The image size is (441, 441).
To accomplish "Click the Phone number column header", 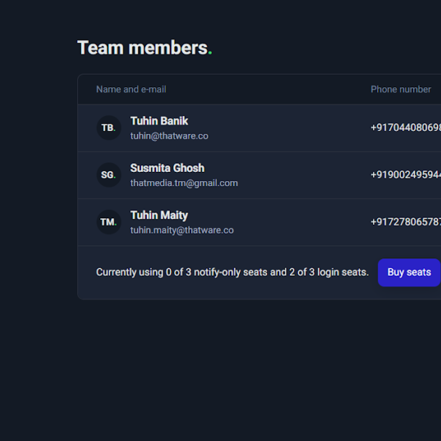I will [x=401, y=89].
